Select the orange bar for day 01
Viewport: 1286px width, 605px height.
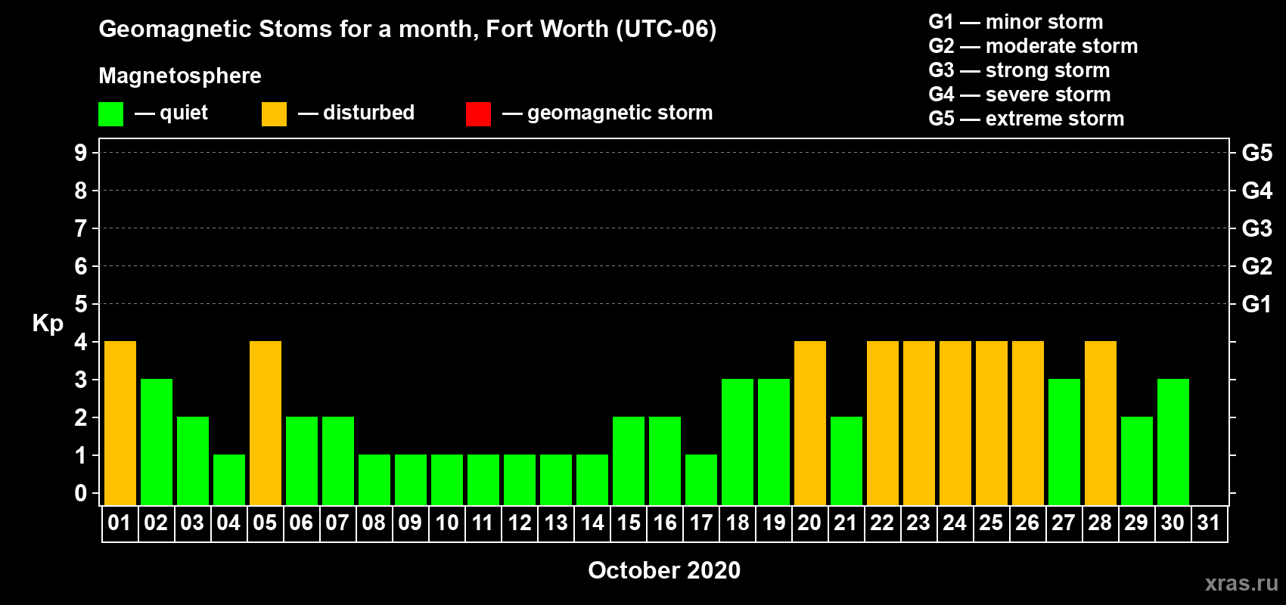(x=120, y=423)
